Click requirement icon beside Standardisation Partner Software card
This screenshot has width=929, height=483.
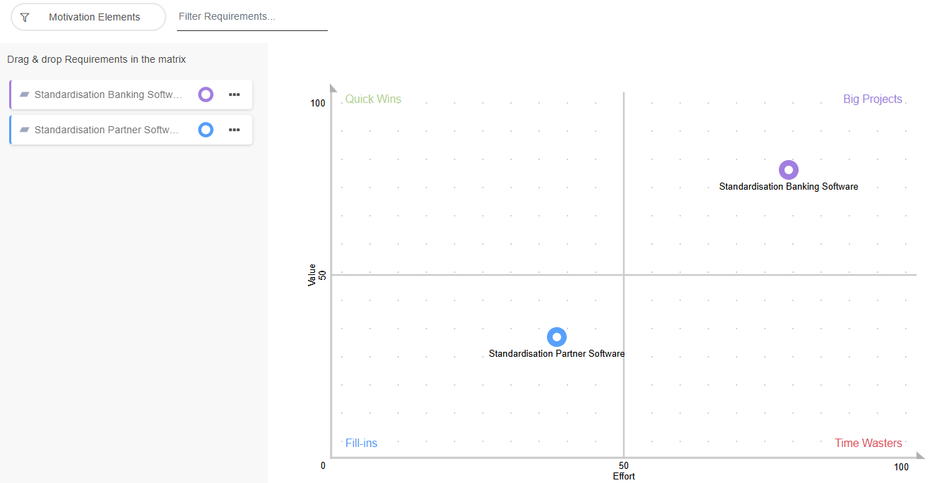25,130
